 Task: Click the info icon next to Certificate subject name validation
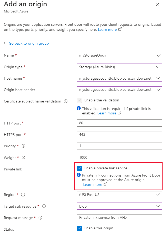point(65,101)
